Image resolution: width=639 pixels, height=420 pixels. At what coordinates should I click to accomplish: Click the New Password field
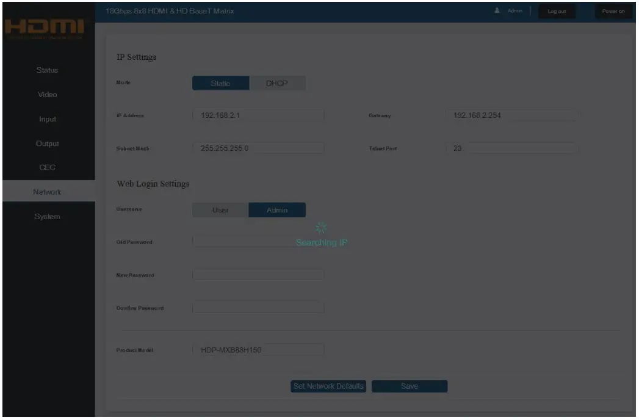[x=258, y=275]
